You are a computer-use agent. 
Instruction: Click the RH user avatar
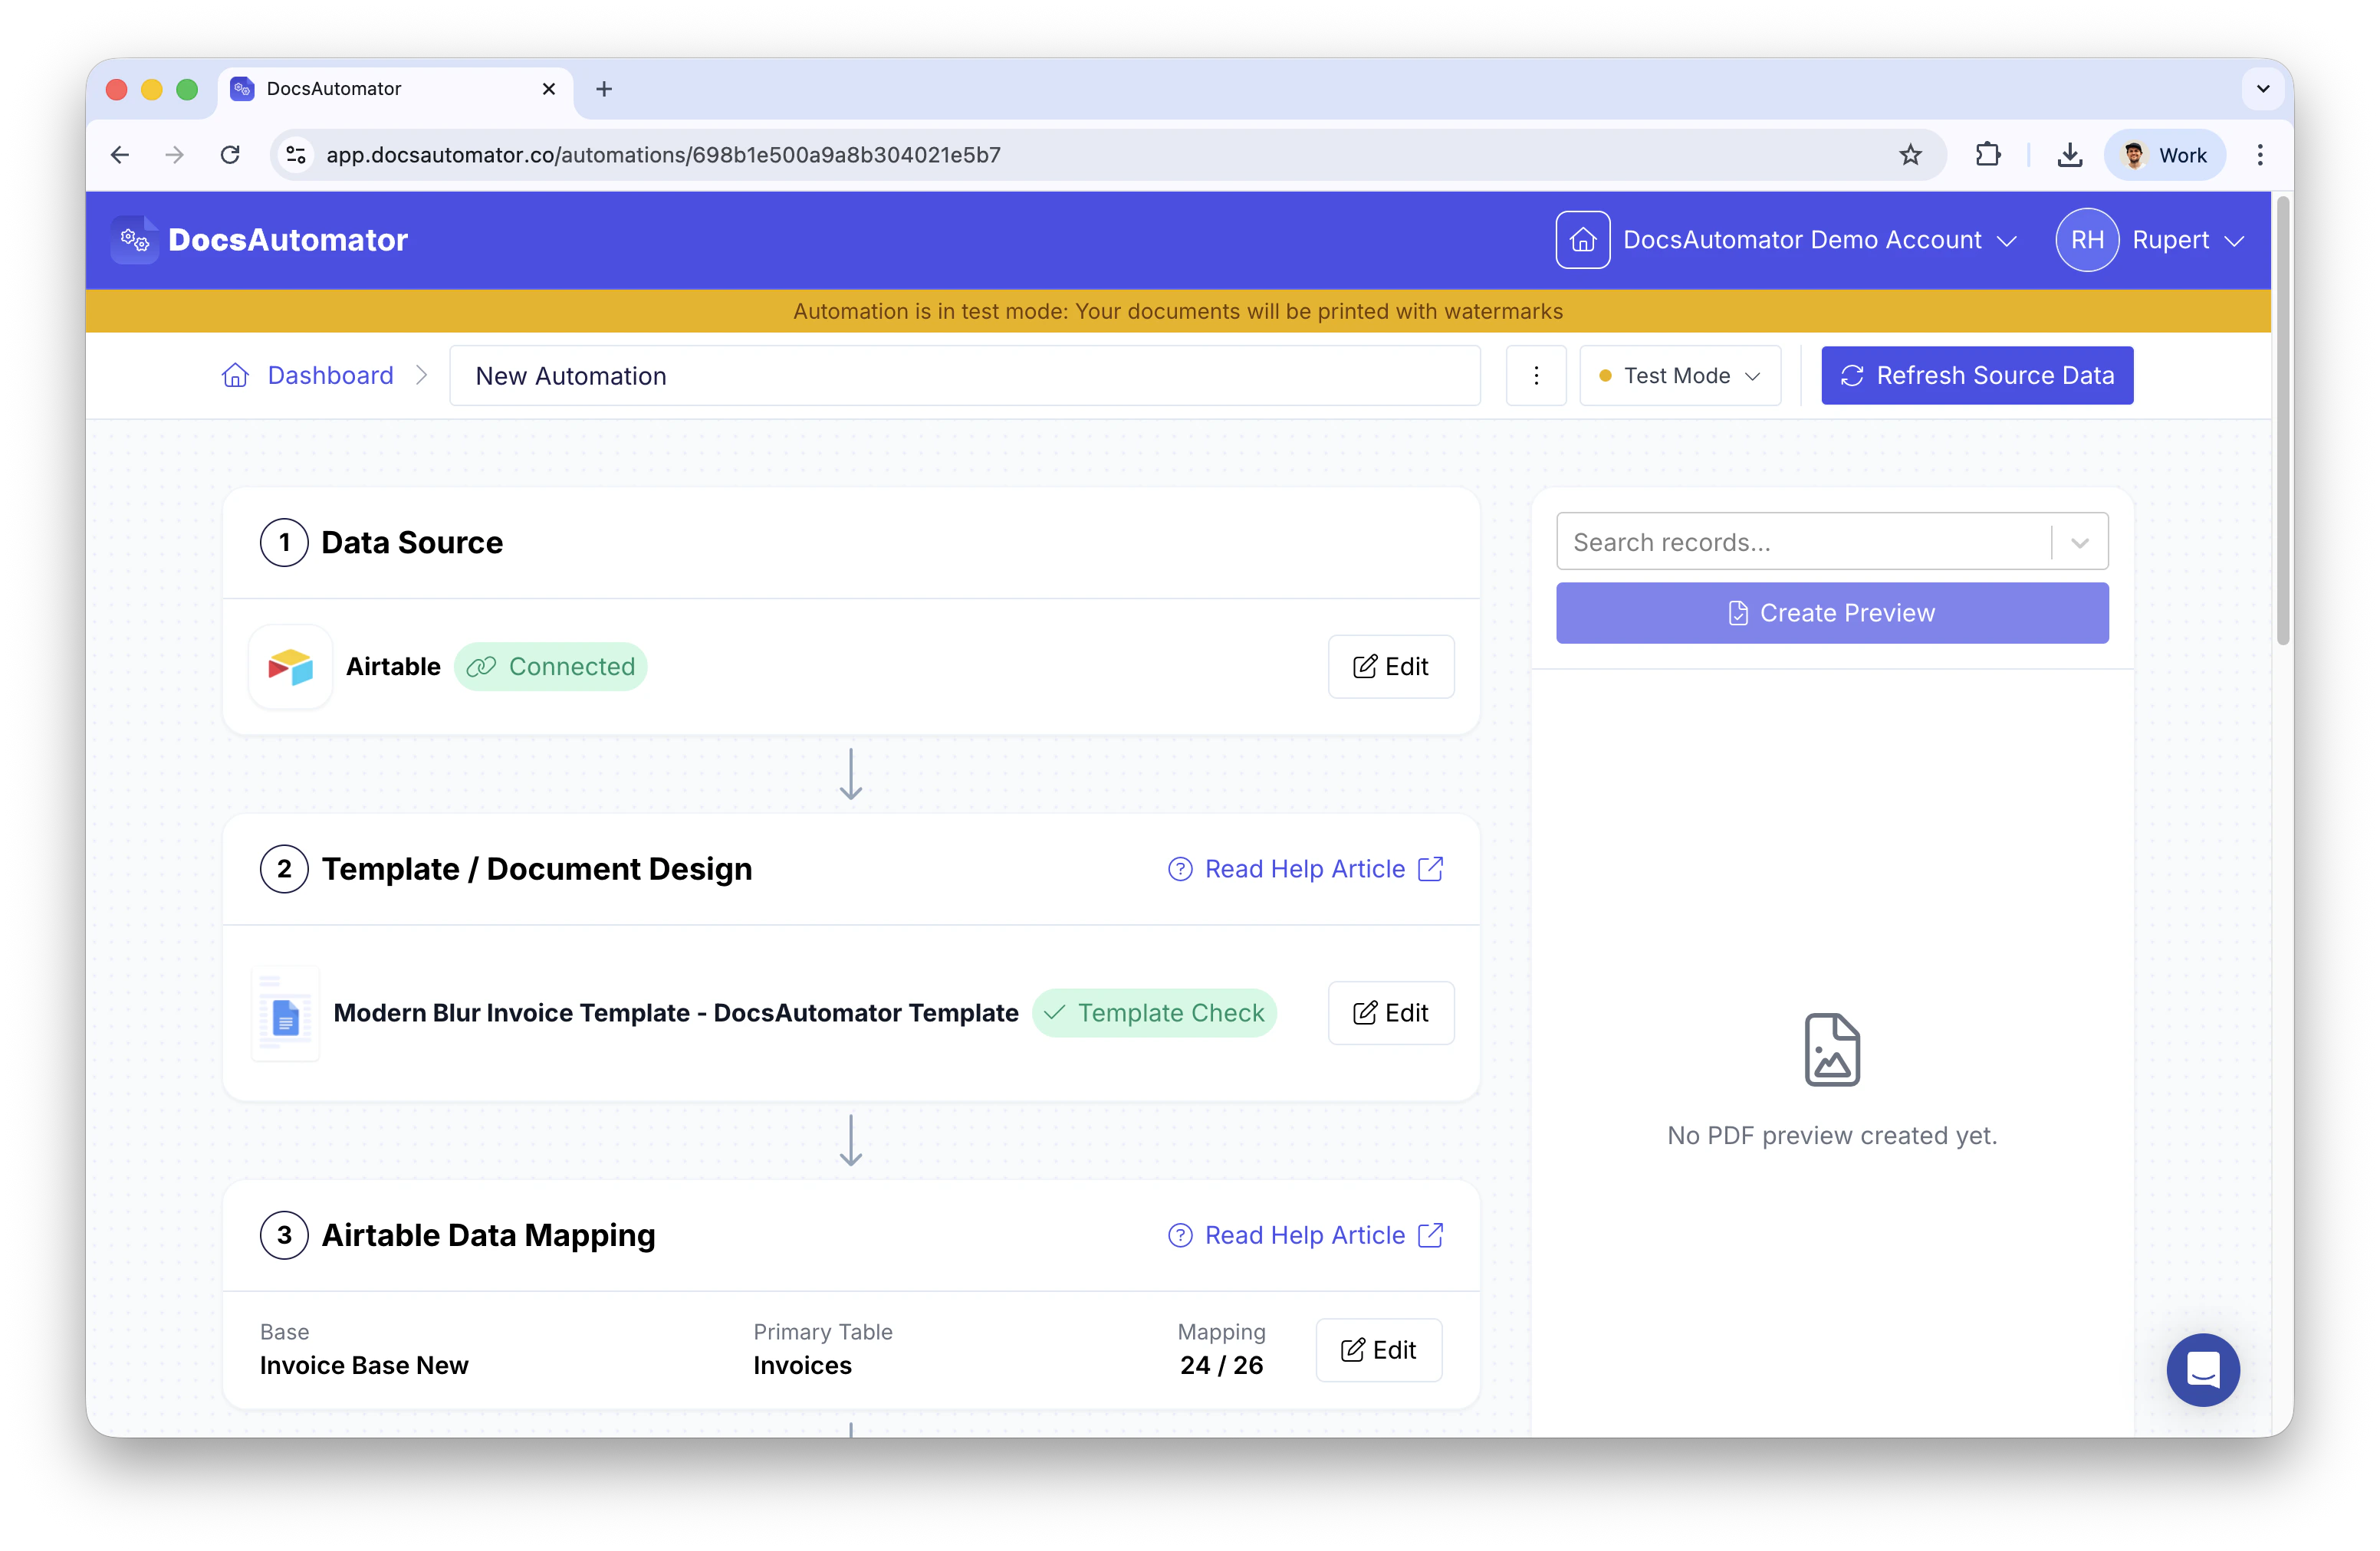coord(2087,240)
